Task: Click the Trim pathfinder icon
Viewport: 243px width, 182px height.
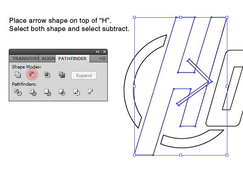Action: [x=33, y=92]
